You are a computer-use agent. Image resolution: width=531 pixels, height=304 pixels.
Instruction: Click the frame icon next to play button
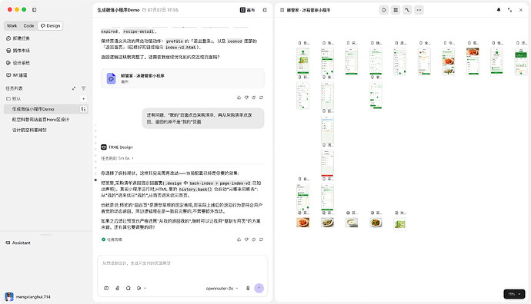click(x=396, y=10)
